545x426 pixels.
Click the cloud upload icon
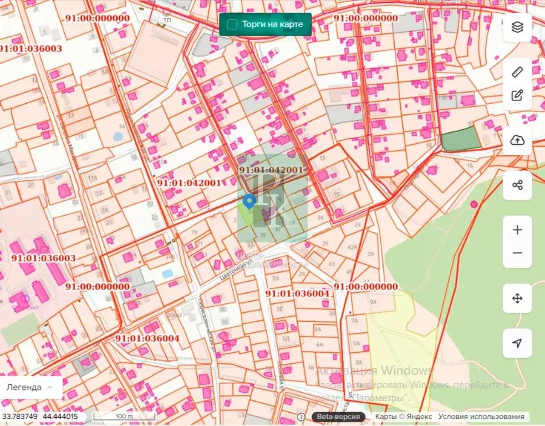tap(517, 140)
